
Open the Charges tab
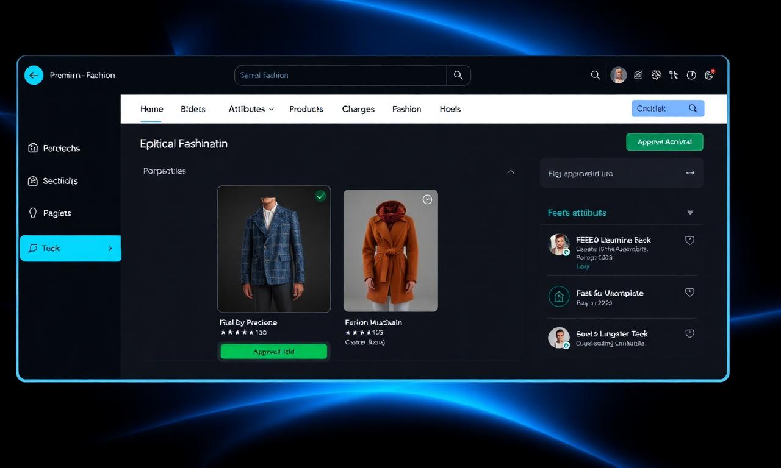pos(358,109)
